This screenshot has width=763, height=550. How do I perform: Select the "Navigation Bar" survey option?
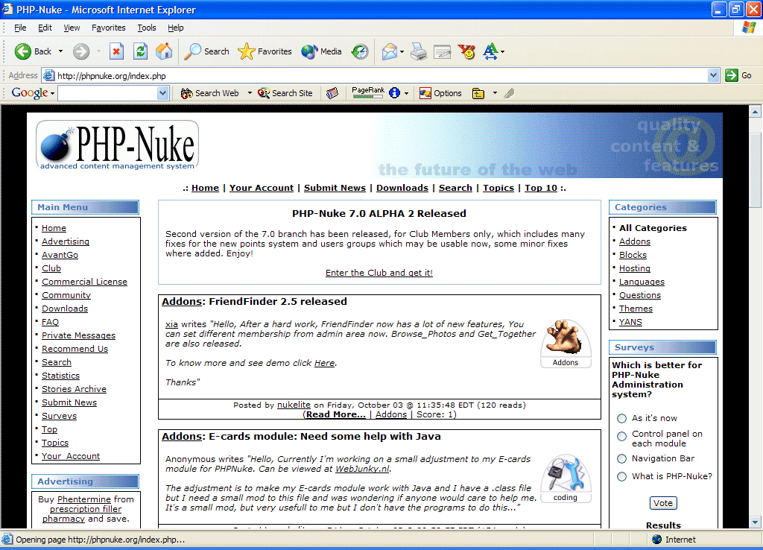pos(621,458)
